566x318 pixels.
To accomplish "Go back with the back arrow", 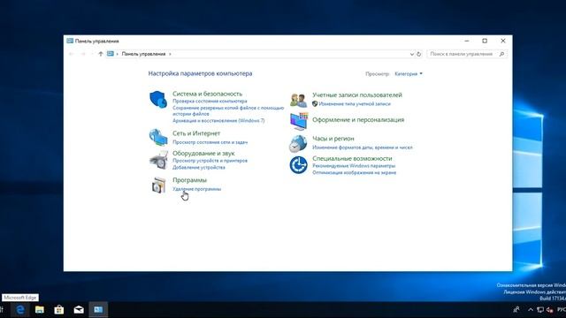I will pos(71,54).
